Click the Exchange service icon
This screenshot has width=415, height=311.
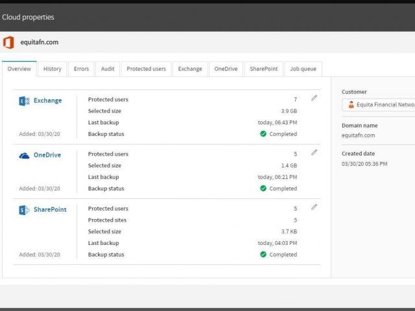[x=25, y=101]
